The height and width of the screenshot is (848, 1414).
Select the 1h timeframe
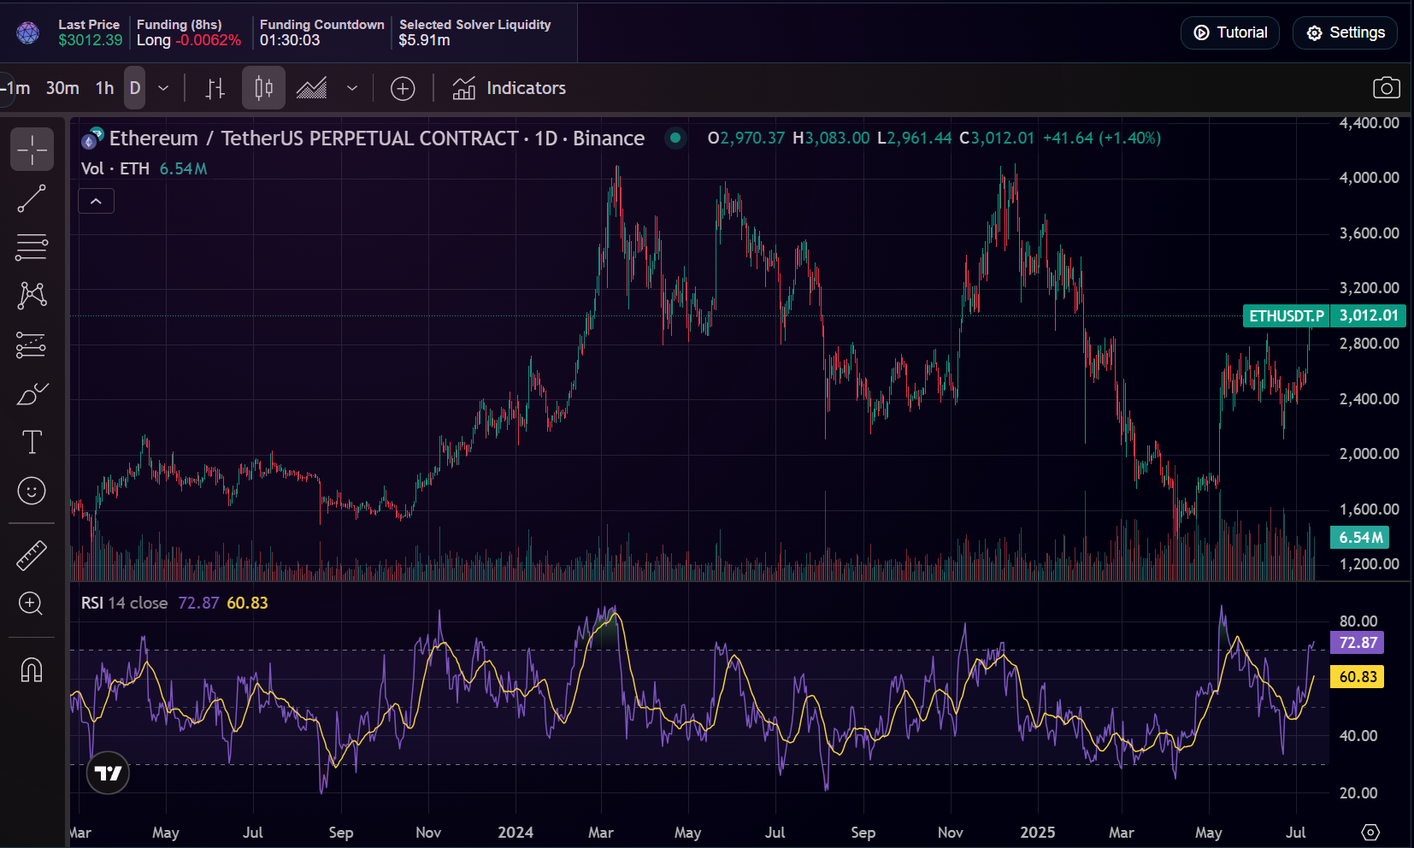click(104, 88)
